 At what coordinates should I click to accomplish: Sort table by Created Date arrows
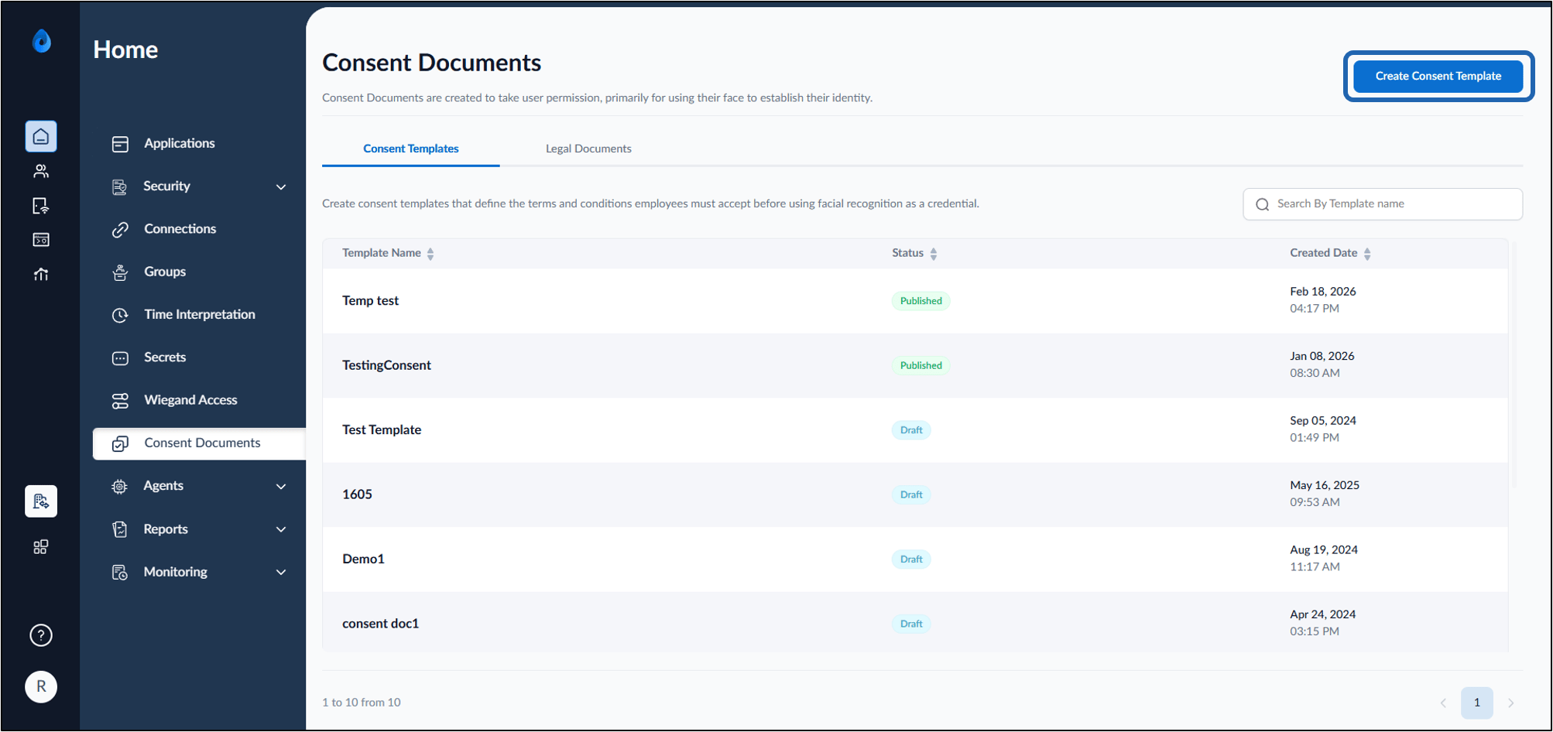(x=1367, y=254)
